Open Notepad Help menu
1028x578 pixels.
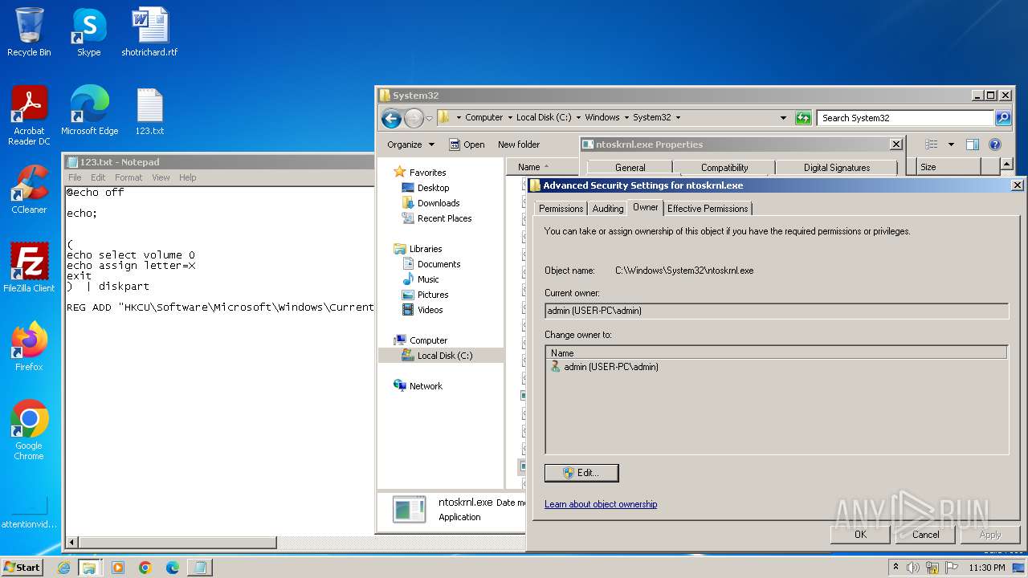pos(187,177)
